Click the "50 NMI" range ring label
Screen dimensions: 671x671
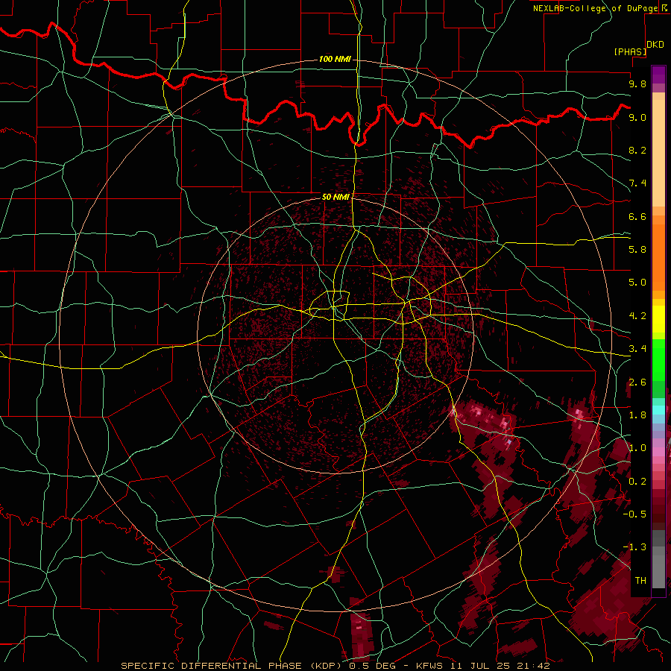[x=335, y=197]
